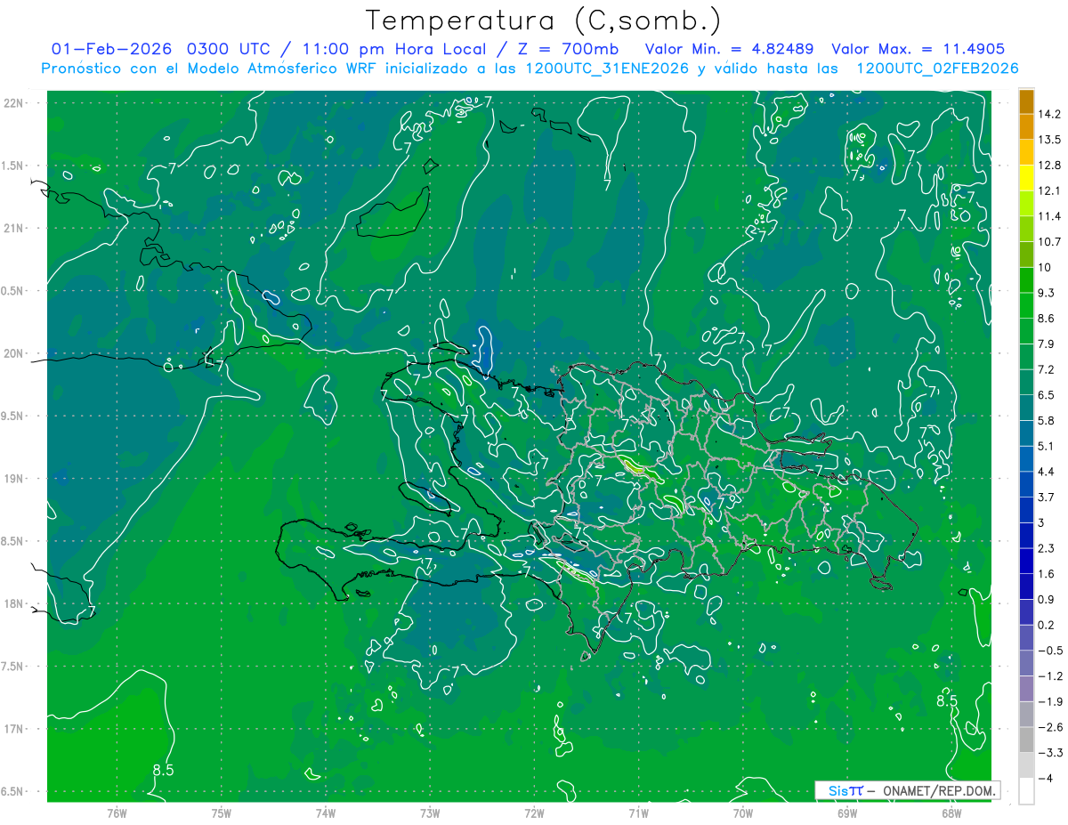
Task: Click the '17N' latitude label
Action: 14,730
